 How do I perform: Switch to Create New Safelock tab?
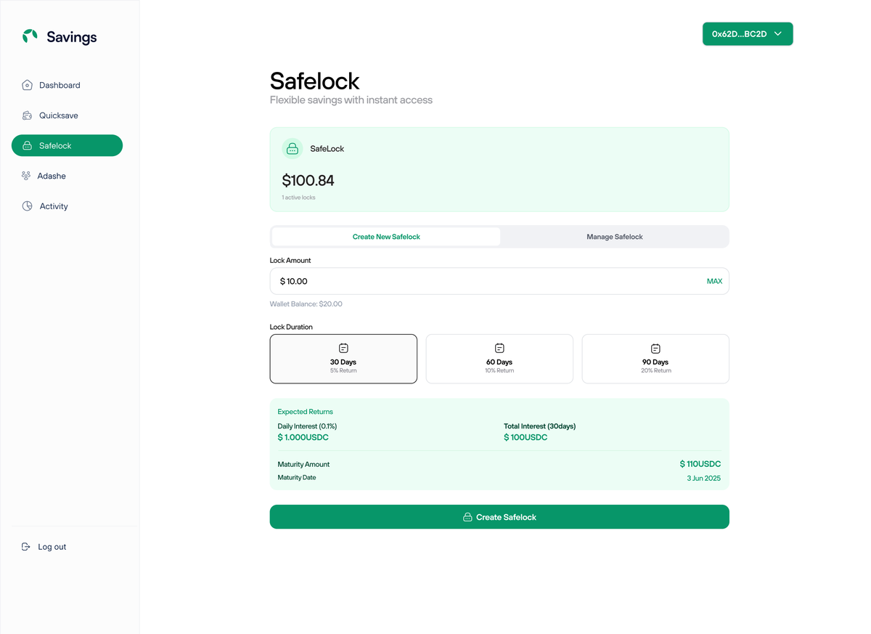click(x=386, y=237)
